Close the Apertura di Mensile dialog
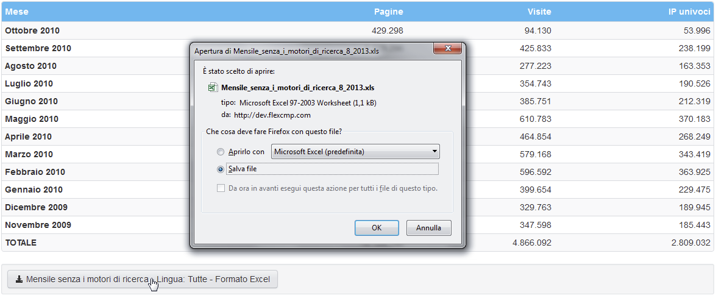 tap(447, 48)
